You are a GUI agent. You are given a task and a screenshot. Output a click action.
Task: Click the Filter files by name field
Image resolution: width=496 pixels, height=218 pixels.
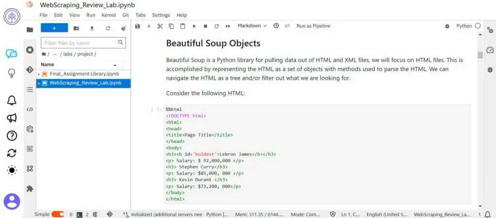pyautogui.click(x=83, y=43)
